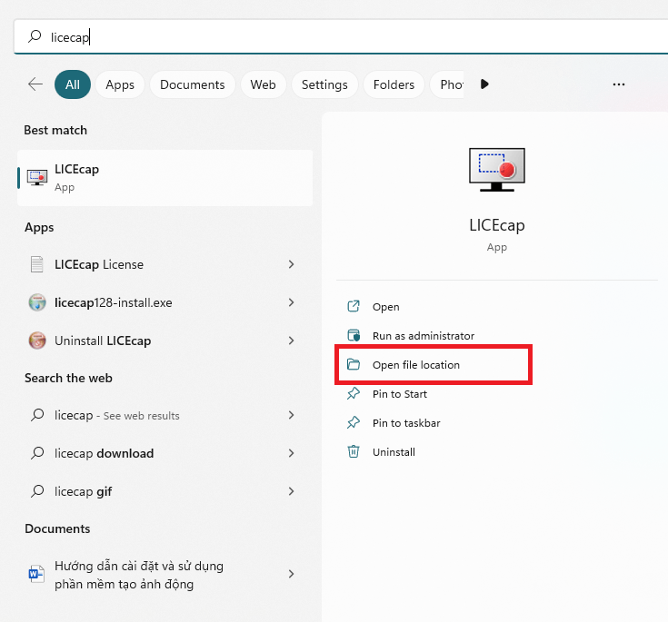Image resolution: width=668 pixels, height=622 pixels.
Task: Click the Run as administrator shield icon
Action: click(x=354, y=335)
